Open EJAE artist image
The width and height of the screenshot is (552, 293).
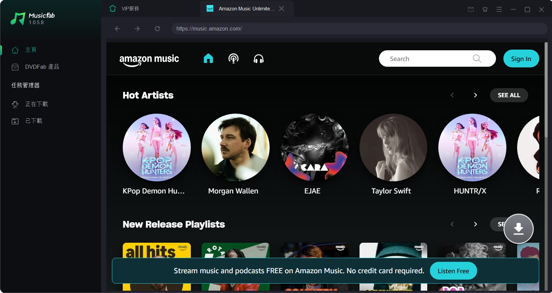click(x=315, y=148)
